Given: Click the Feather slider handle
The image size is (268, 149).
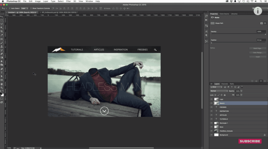Looking at the screenshot, I should pos(211,43).
